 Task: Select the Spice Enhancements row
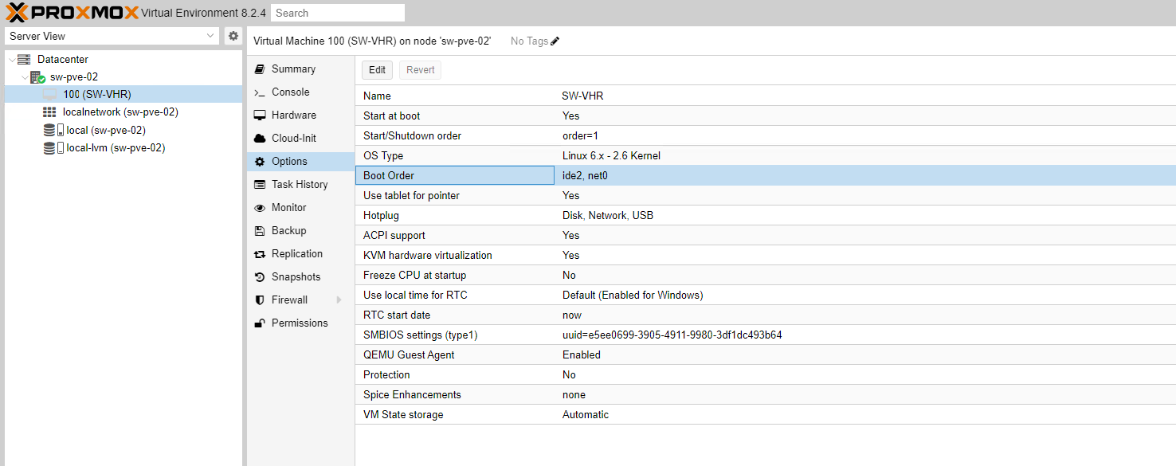point(765,394)
